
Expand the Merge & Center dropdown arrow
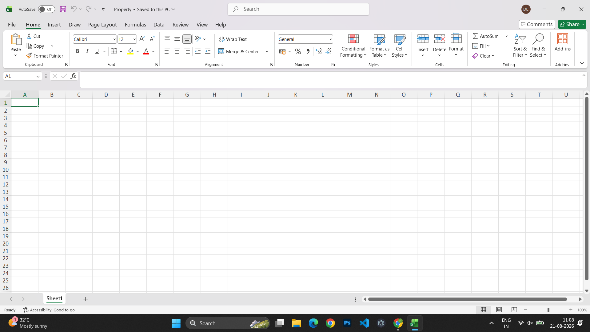pos(267,51)
